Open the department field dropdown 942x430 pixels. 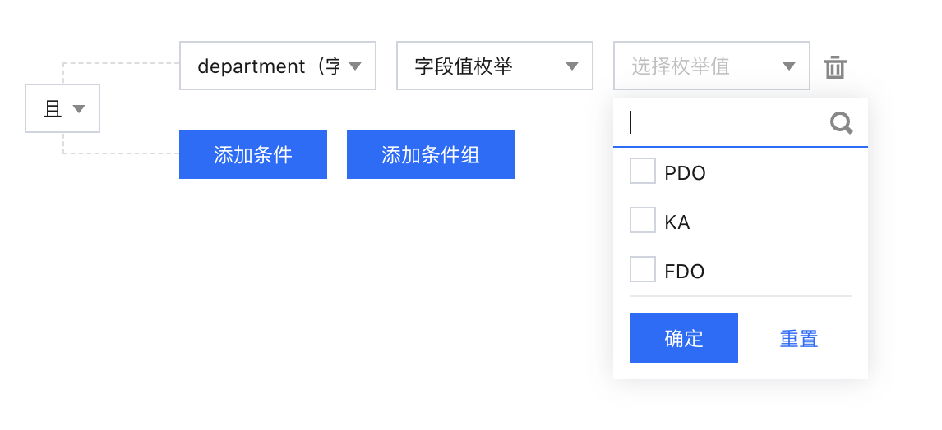click(268, 66)
